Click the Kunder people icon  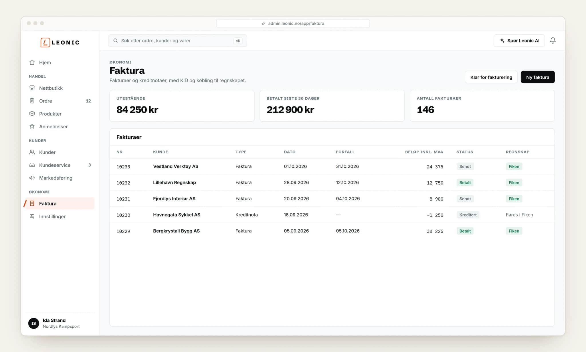32,152
